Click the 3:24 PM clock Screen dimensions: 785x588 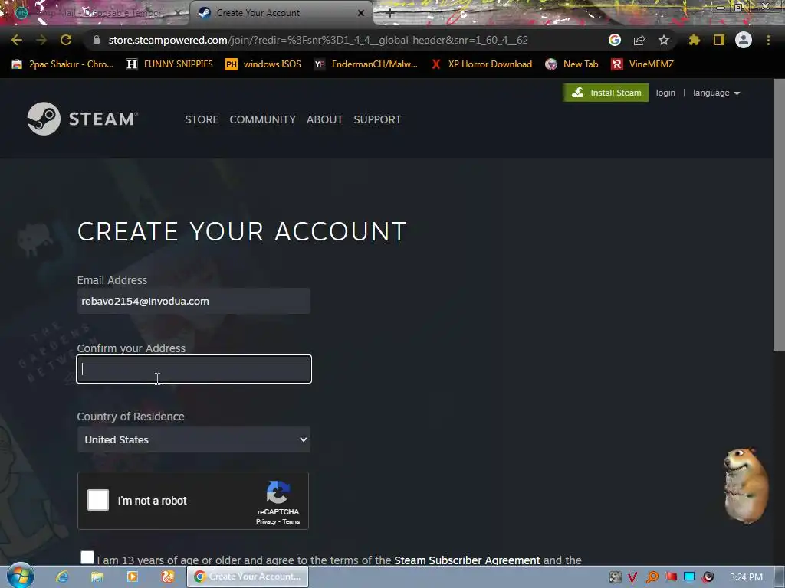[x=746, y=577]
